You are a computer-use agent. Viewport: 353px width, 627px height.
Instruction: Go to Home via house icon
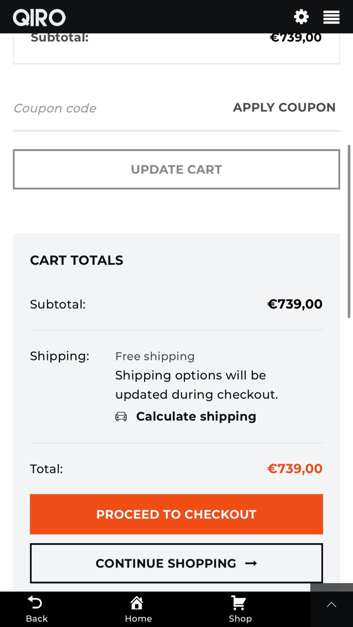point(137,602)
